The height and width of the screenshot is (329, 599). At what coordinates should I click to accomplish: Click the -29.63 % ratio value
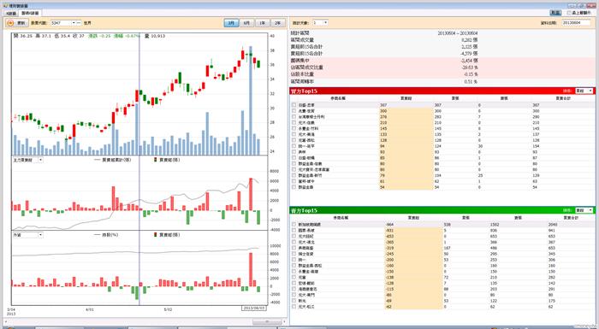click(x=469, y=68)
